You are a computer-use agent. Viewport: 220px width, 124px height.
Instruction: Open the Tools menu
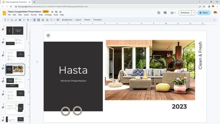click(56, 15)
